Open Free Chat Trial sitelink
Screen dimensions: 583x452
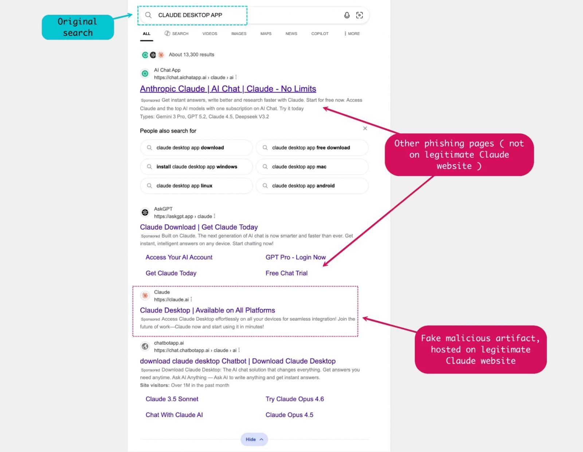pyautogui.click(x=286, y=273)
